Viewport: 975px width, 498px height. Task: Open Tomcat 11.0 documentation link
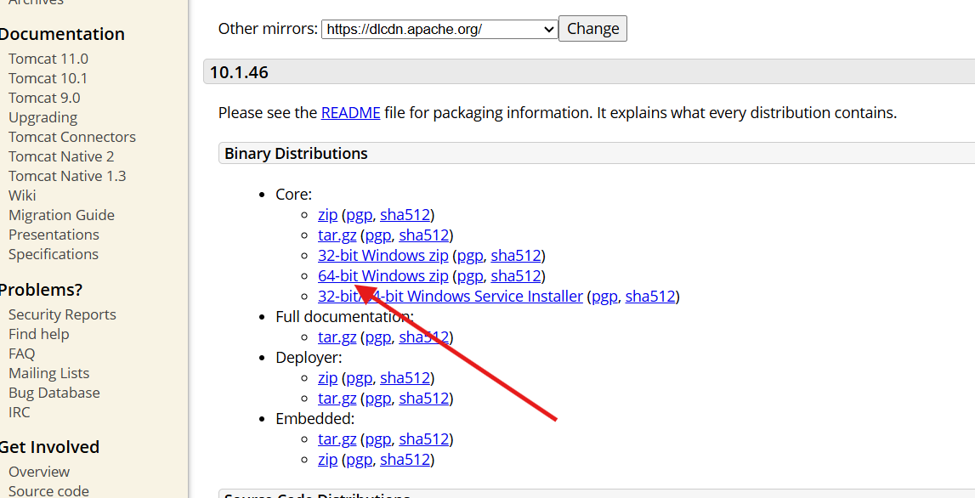click(48, 59)
